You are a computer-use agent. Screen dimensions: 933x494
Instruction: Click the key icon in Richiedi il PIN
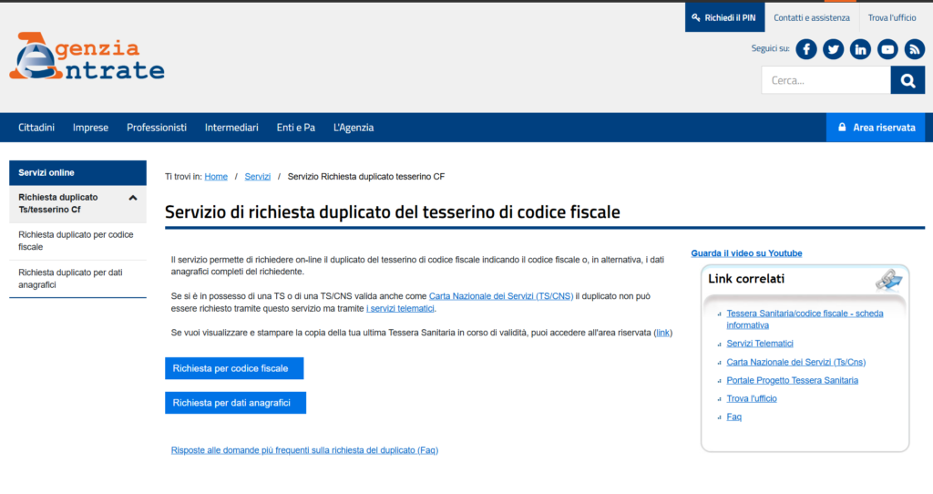pos(695,18)
